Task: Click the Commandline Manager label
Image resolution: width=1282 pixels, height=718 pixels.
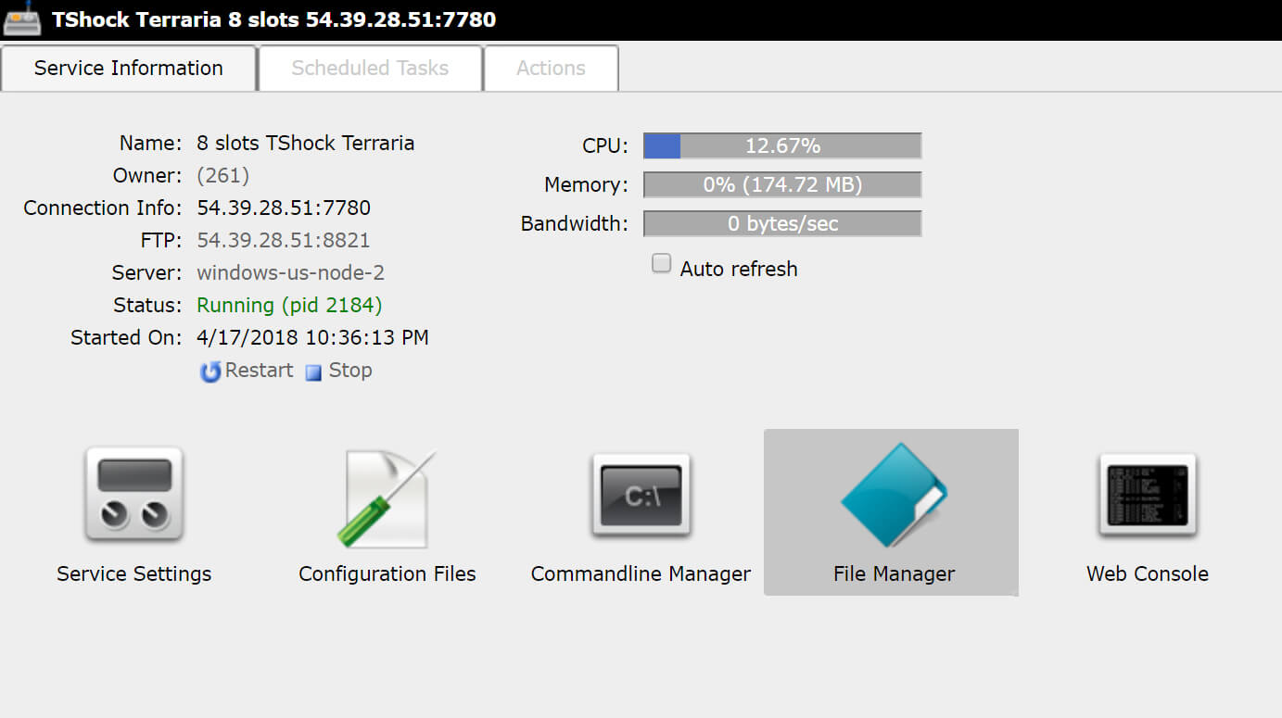Action: coord(641,574)
